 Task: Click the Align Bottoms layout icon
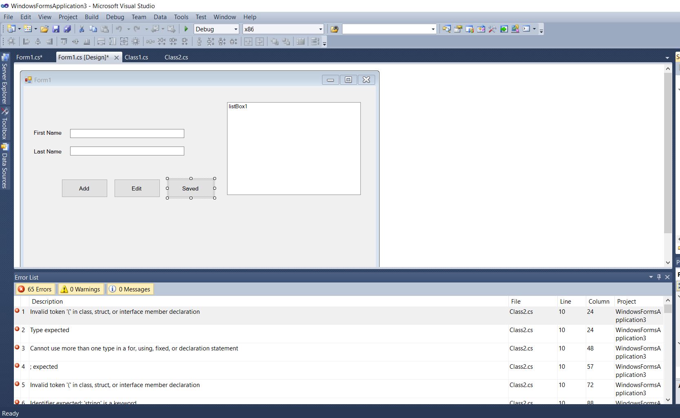pos(87,42)
